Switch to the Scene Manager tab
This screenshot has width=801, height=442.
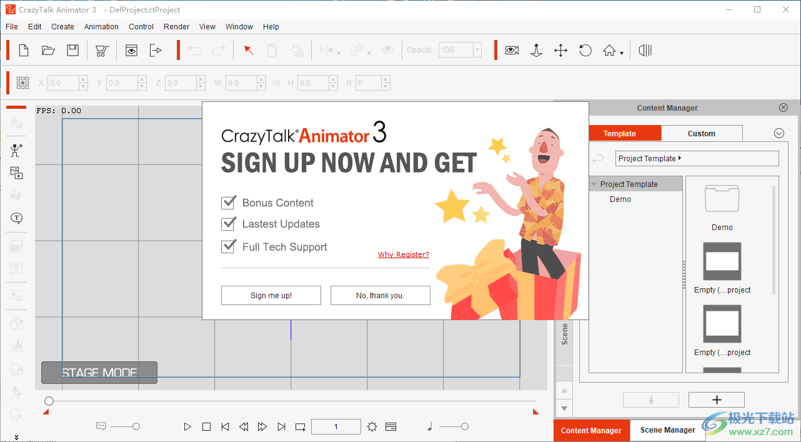tap(667, 430)
